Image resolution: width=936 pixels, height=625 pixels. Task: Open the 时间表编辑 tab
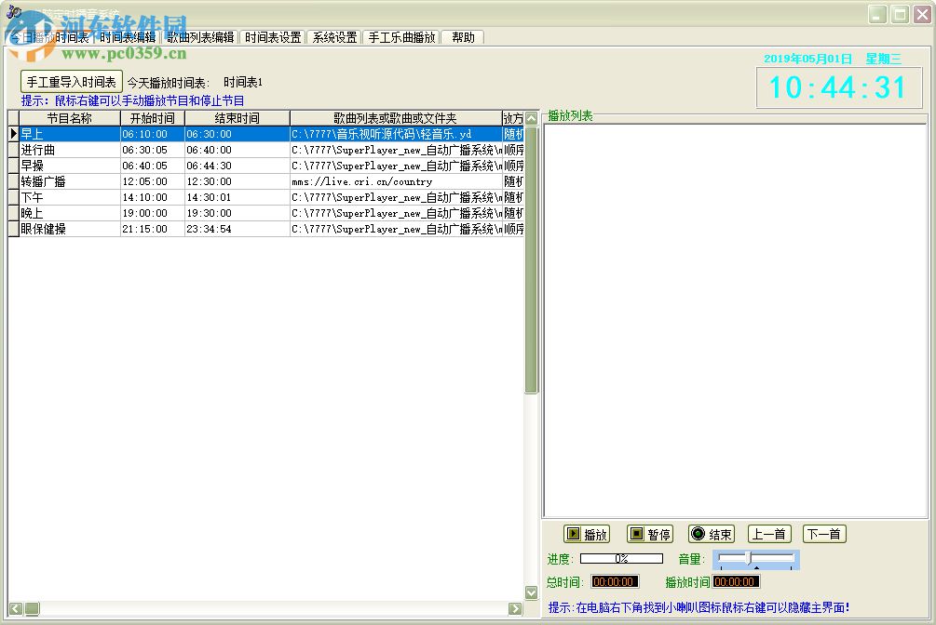point(128,37)
